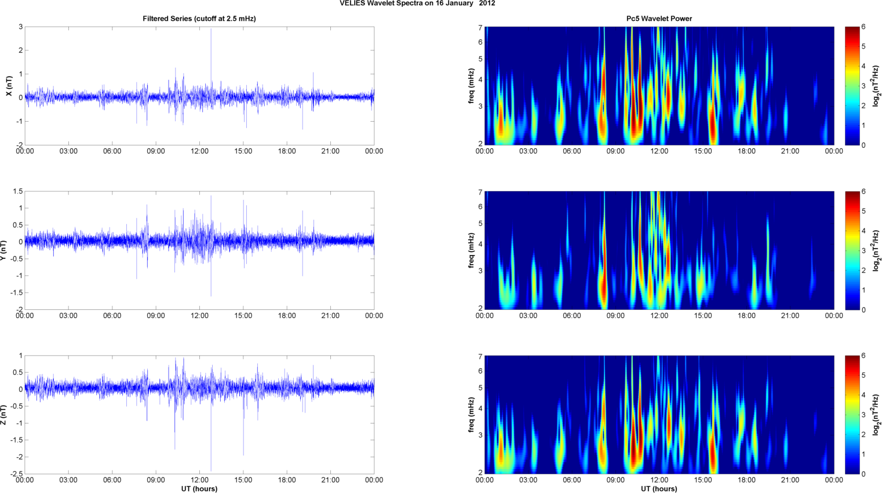Click the -2.5 tick on Z plot axis
The image size is (882, 493).
point(16,474)
